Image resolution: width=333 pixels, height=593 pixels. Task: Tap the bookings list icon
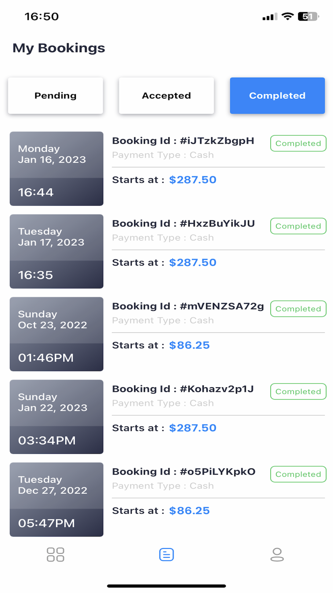tap(166, 554)
